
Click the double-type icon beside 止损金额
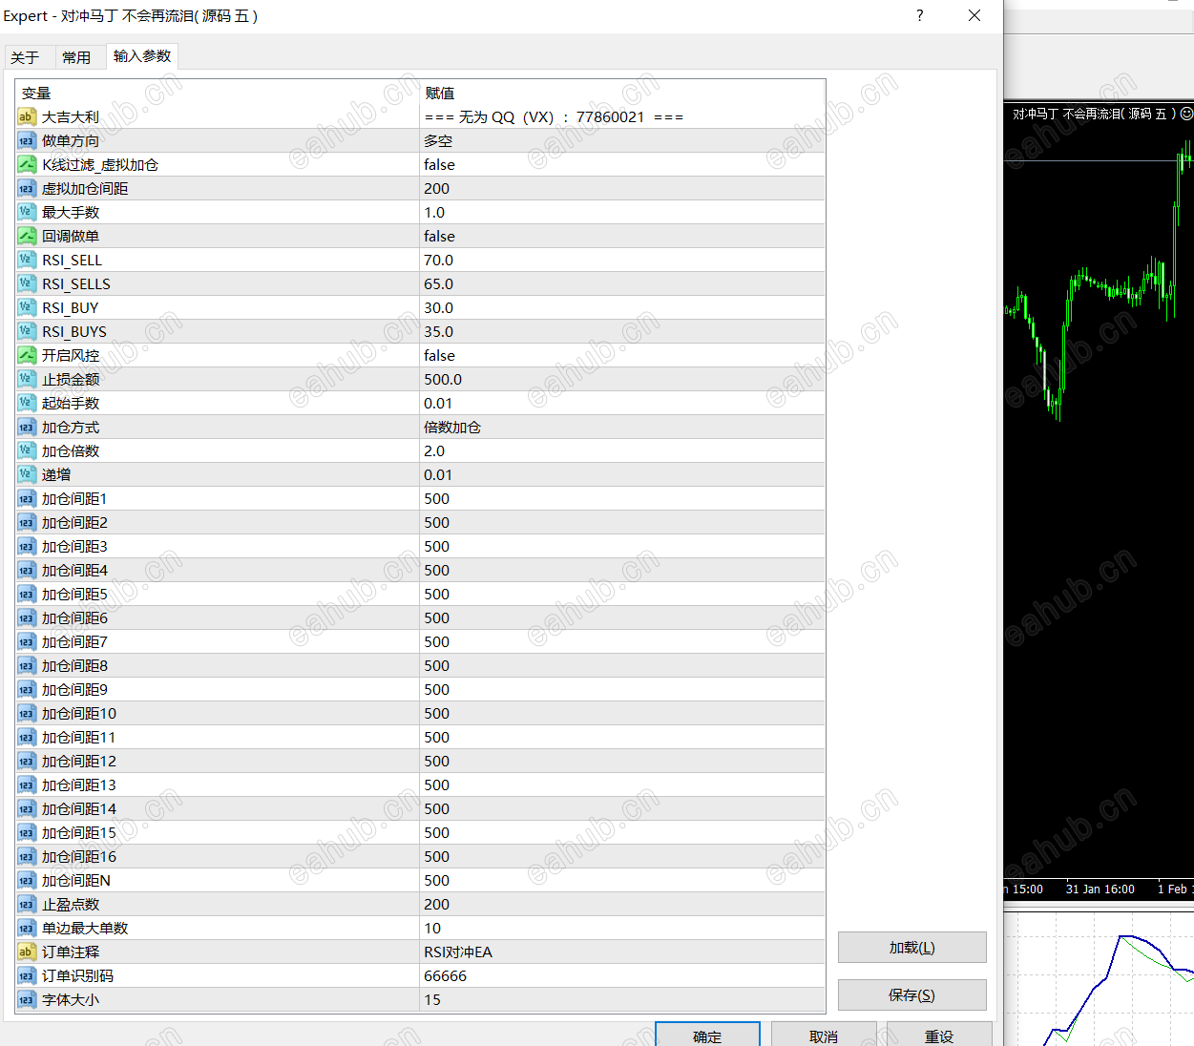[x=27, y=379]
